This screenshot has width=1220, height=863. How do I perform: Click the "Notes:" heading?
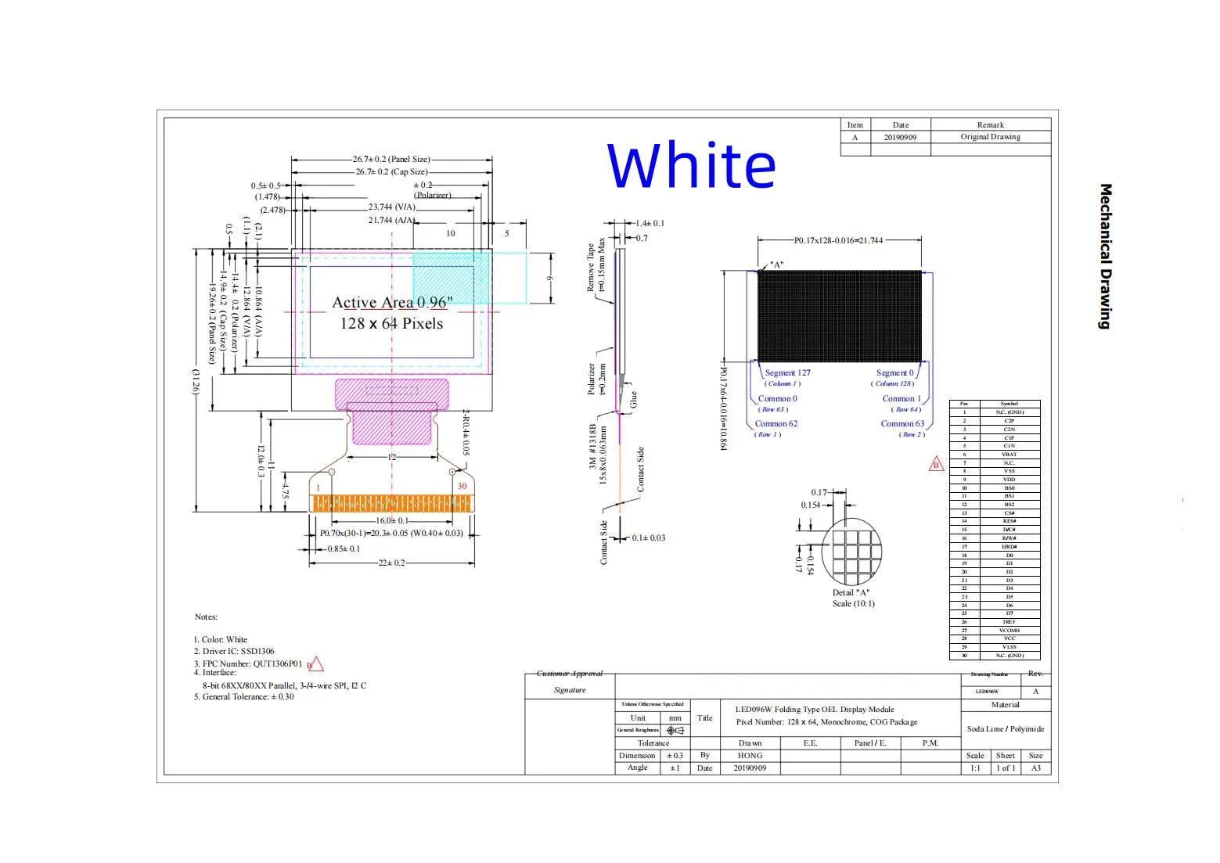pos(206,617)
